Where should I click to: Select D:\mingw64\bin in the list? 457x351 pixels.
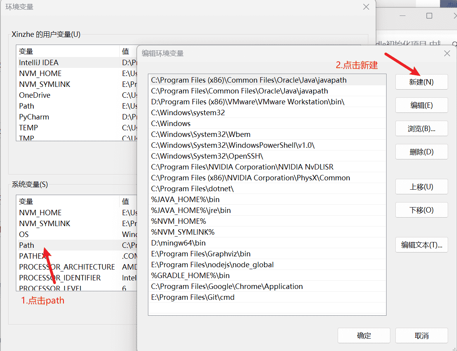[178, 243]
